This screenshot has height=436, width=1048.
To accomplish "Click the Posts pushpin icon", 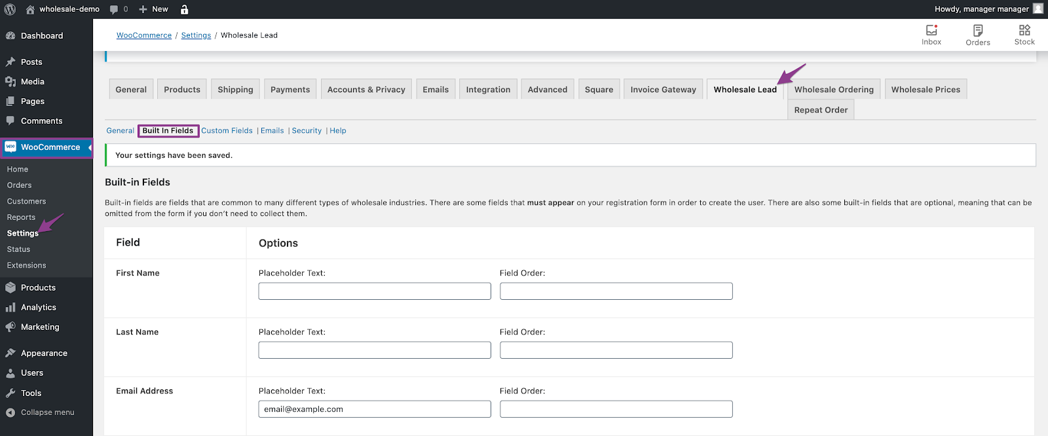I will pyautogui.click(x=10, y=62).
